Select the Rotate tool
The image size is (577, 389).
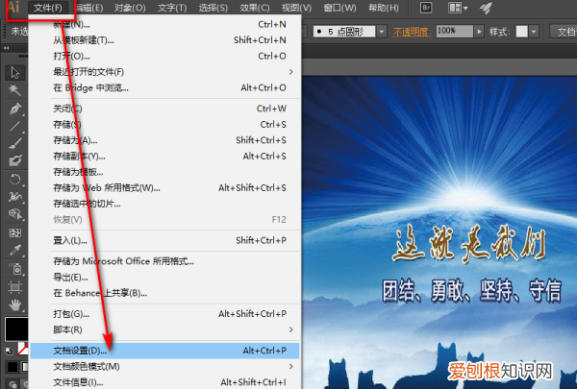[x=15, y=180]
